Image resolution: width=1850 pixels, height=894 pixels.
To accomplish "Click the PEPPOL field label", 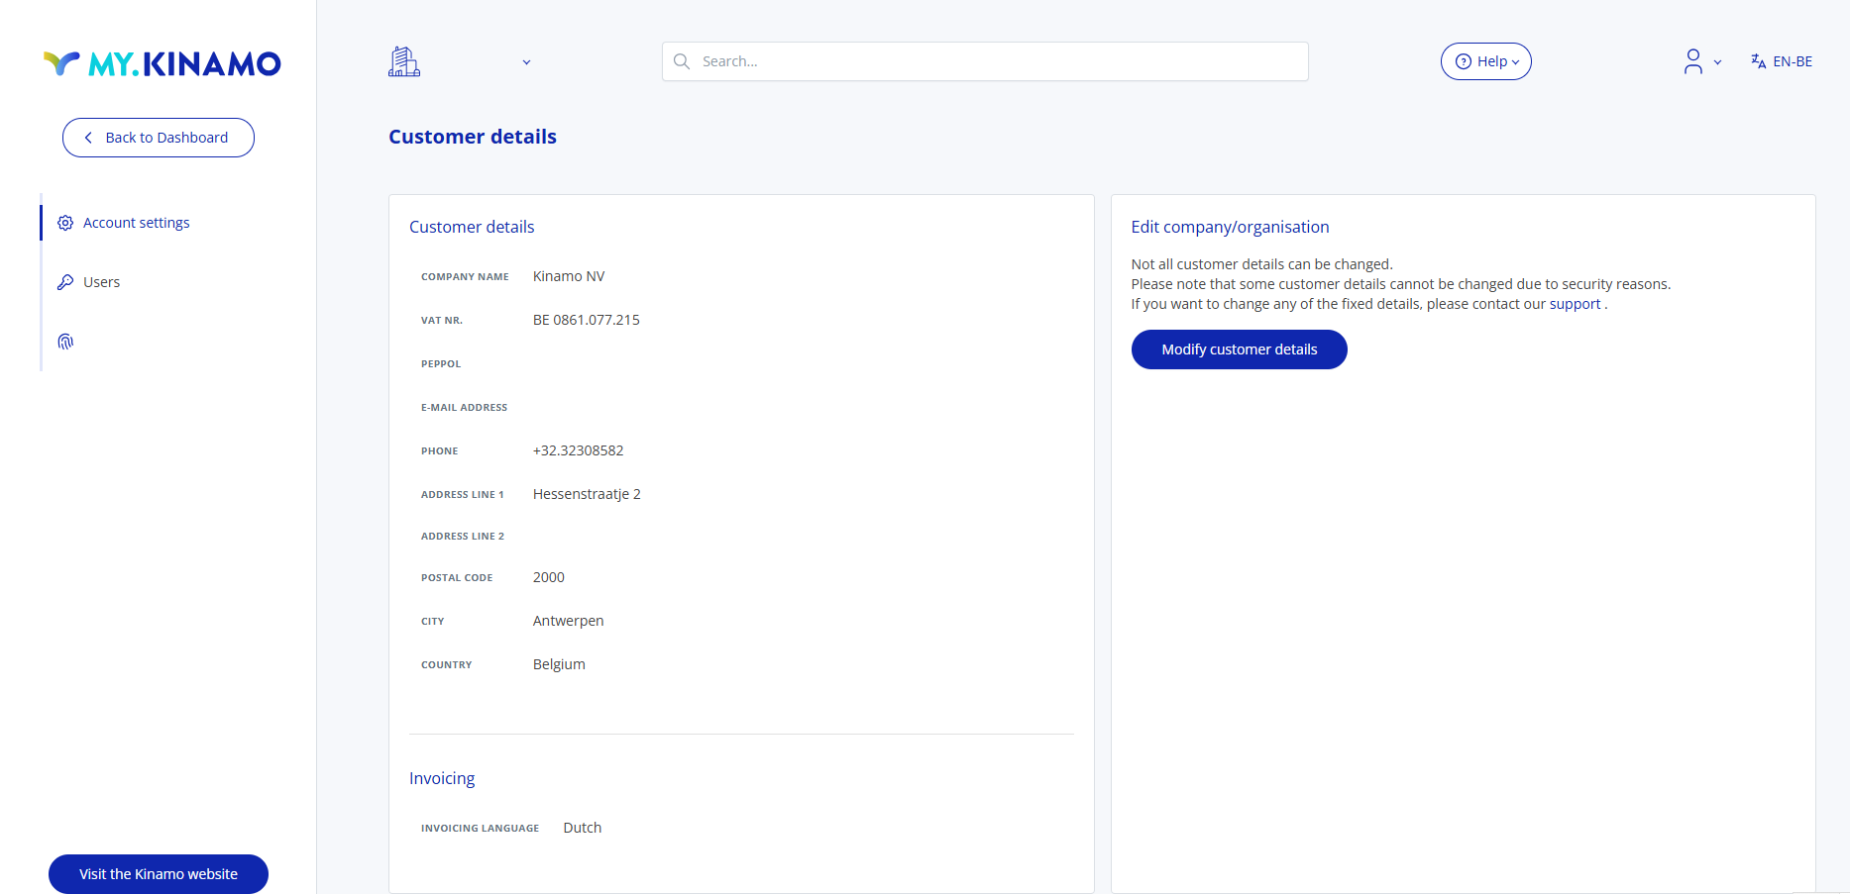I will tap(441, 364).
